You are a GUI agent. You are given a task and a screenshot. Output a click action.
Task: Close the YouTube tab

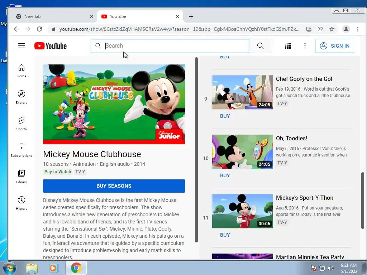click(177, 16)
